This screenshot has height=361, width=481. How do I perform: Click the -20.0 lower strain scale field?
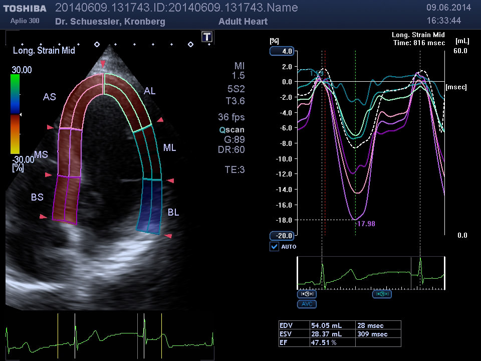[282, 236]
